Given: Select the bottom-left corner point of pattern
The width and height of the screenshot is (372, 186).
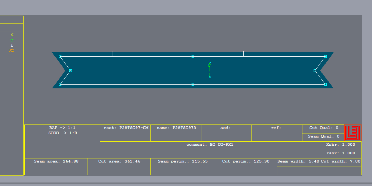Looking at the screenshot, I should tap(60, 84).
